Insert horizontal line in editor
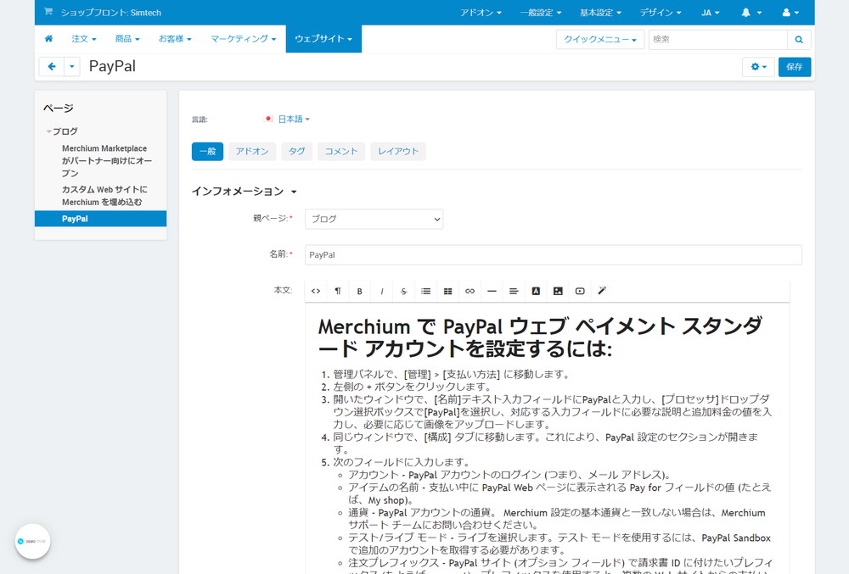 pos(492,292)
